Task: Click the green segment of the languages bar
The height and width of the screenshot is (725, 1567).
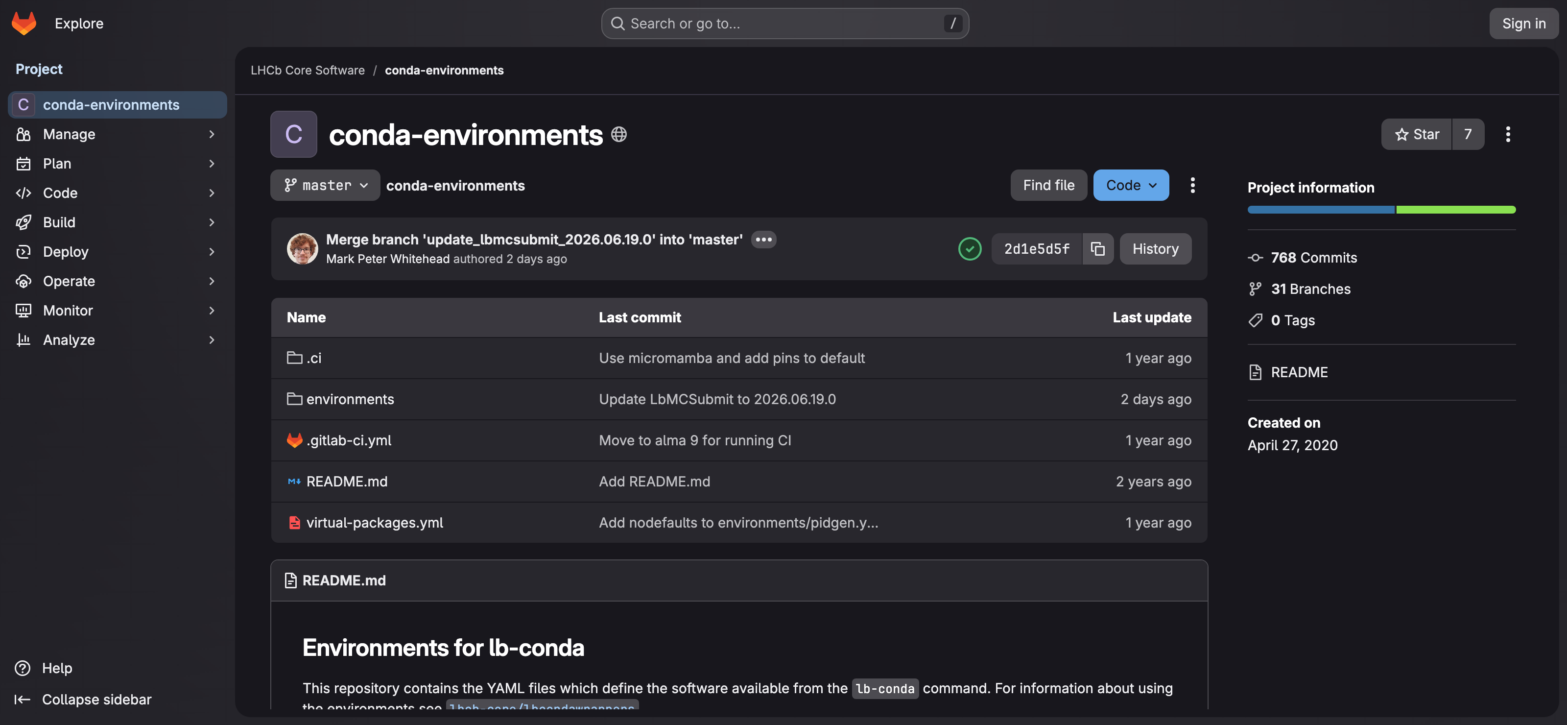Action: pos(1456,209)
